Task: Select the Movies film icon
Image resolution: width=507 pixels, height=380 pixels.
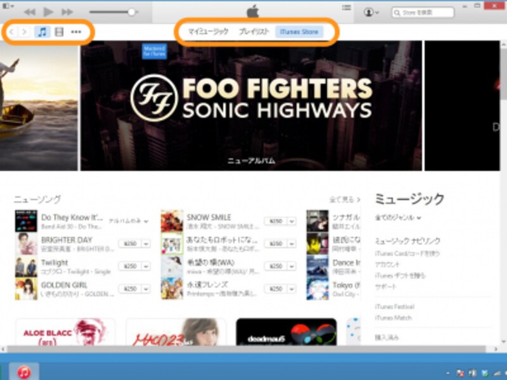Action: tap(59, 32)
